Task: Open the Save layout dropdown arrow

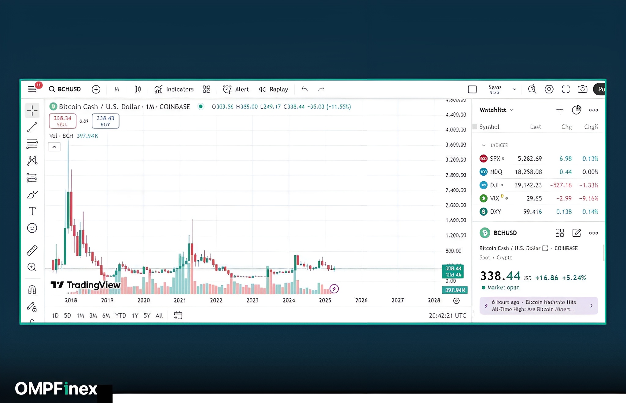Action: pos(515,89)
